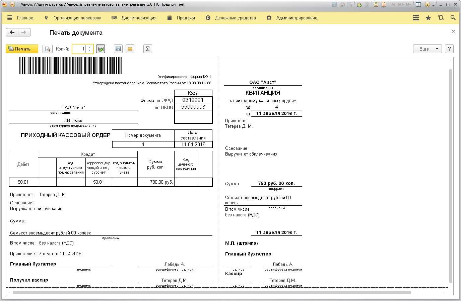The image size is (461, 301).
Task: Save the printed form with the floppy disk icon
Action: pyautogui.click(x=118, y=49)
